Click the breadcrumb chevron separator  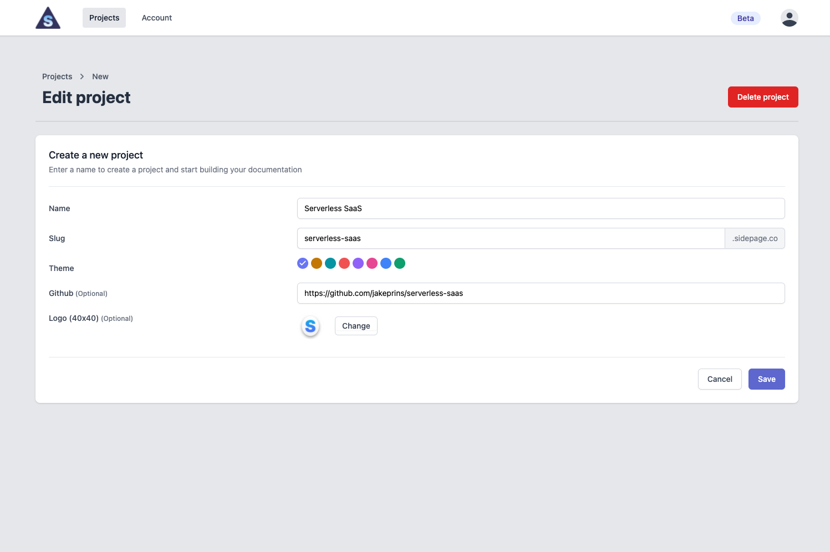(82, 76)
